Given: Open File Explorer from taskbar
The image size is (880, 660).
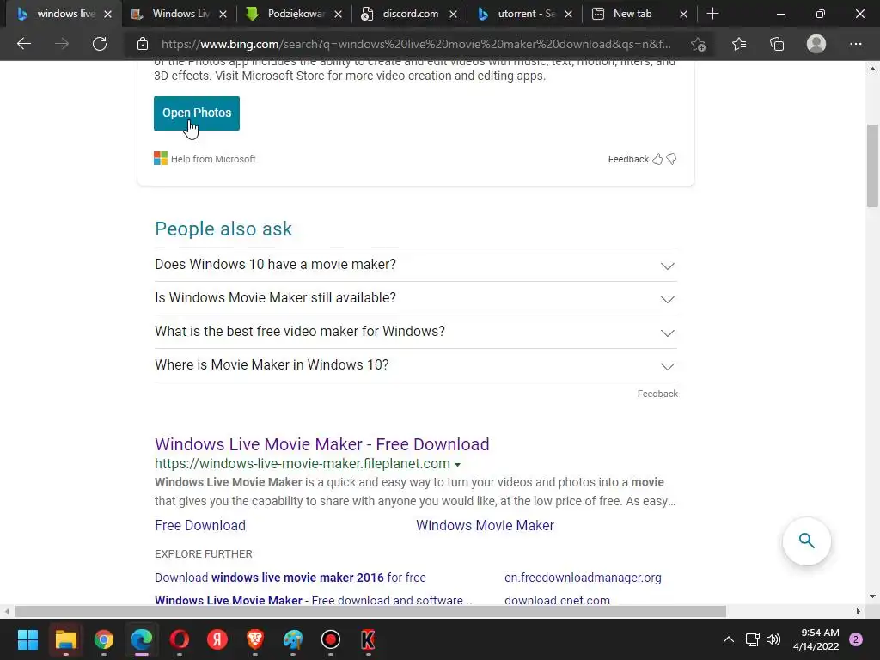Looking at the screenshot, I should pyautogui.click(x=65, y=639).
